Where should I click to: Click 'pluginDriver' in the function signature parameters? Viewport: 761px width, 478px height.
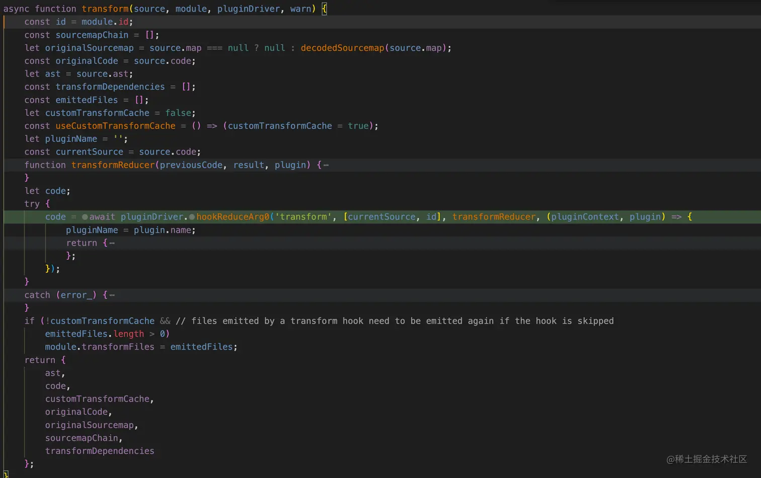click(249, 9)
